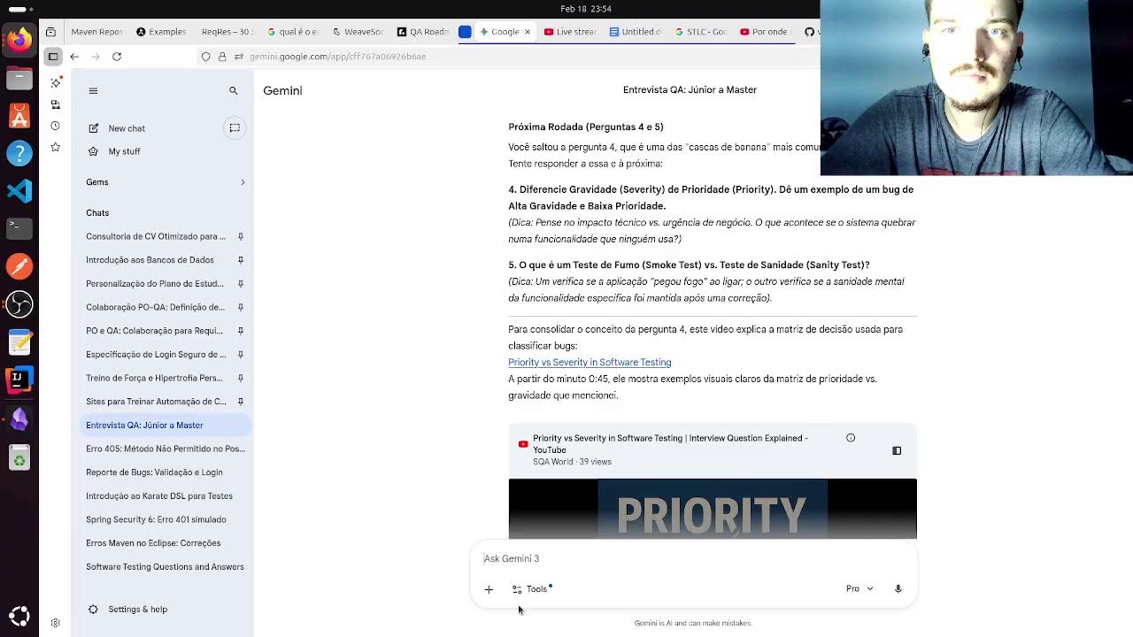Open chat Consultoria de CV Otimizado
This screenshot has height=637, width=1133.
[156, 236]
